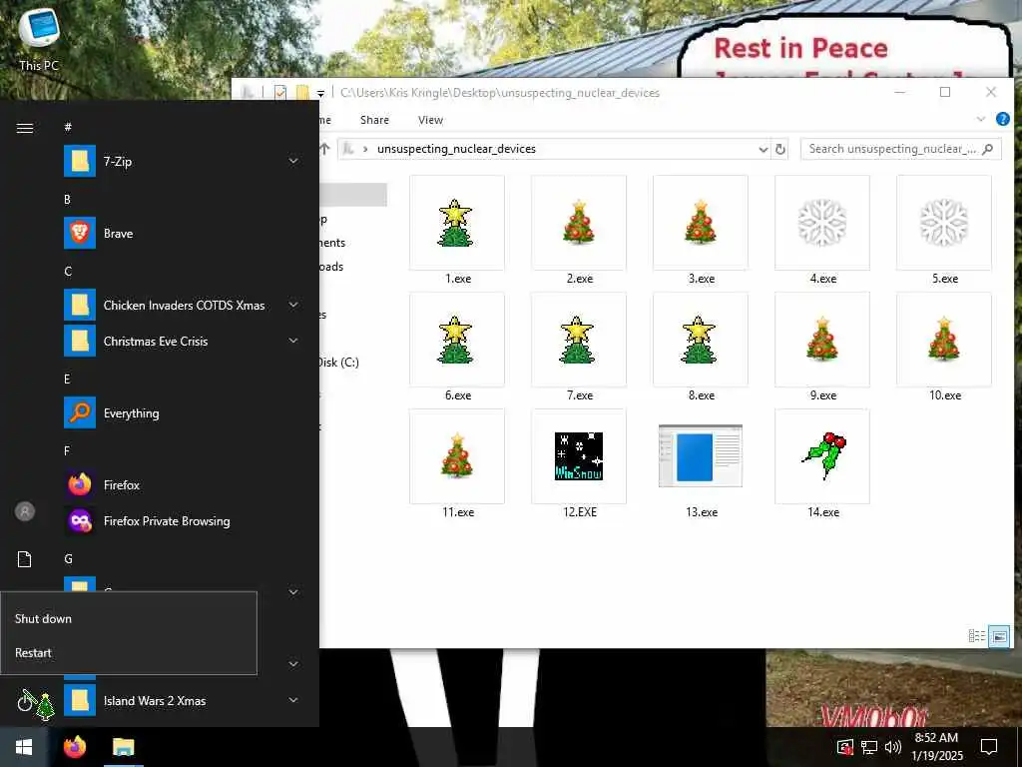Choose the 8.exe file

pyautogui.click(x=700, y=341)
